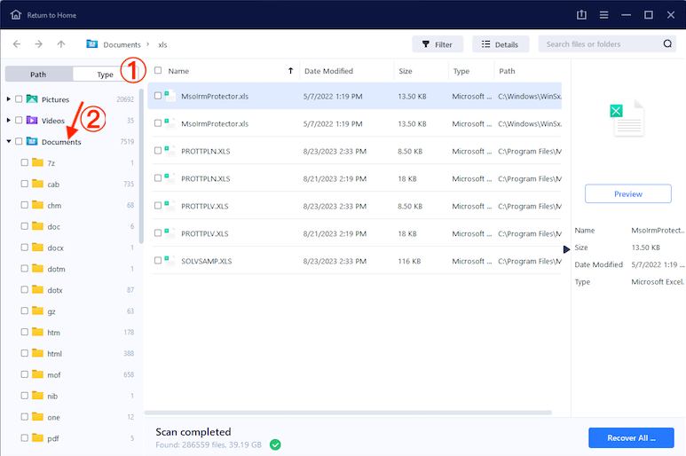
Task: Click the Excel file preview thumbnail icon
Action: (x=627, y=119)
